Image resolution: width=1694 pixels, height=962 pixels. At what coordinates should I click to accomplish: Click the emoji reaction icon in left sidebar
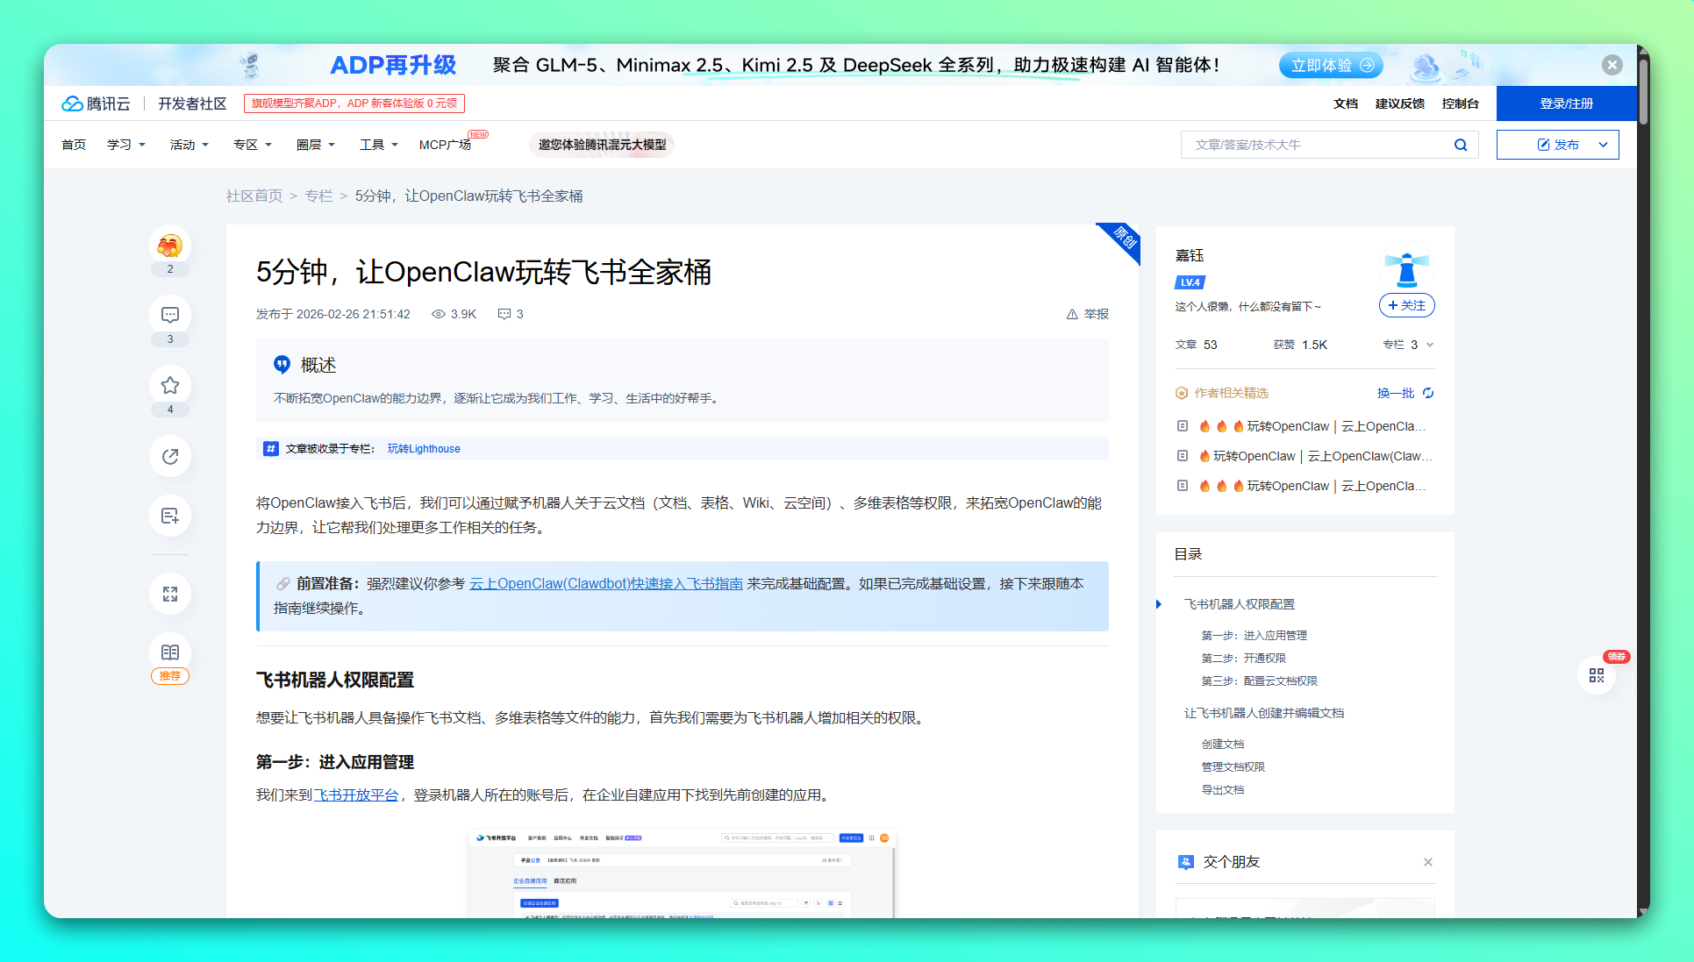pyautogui.click(x=169, y=246)
